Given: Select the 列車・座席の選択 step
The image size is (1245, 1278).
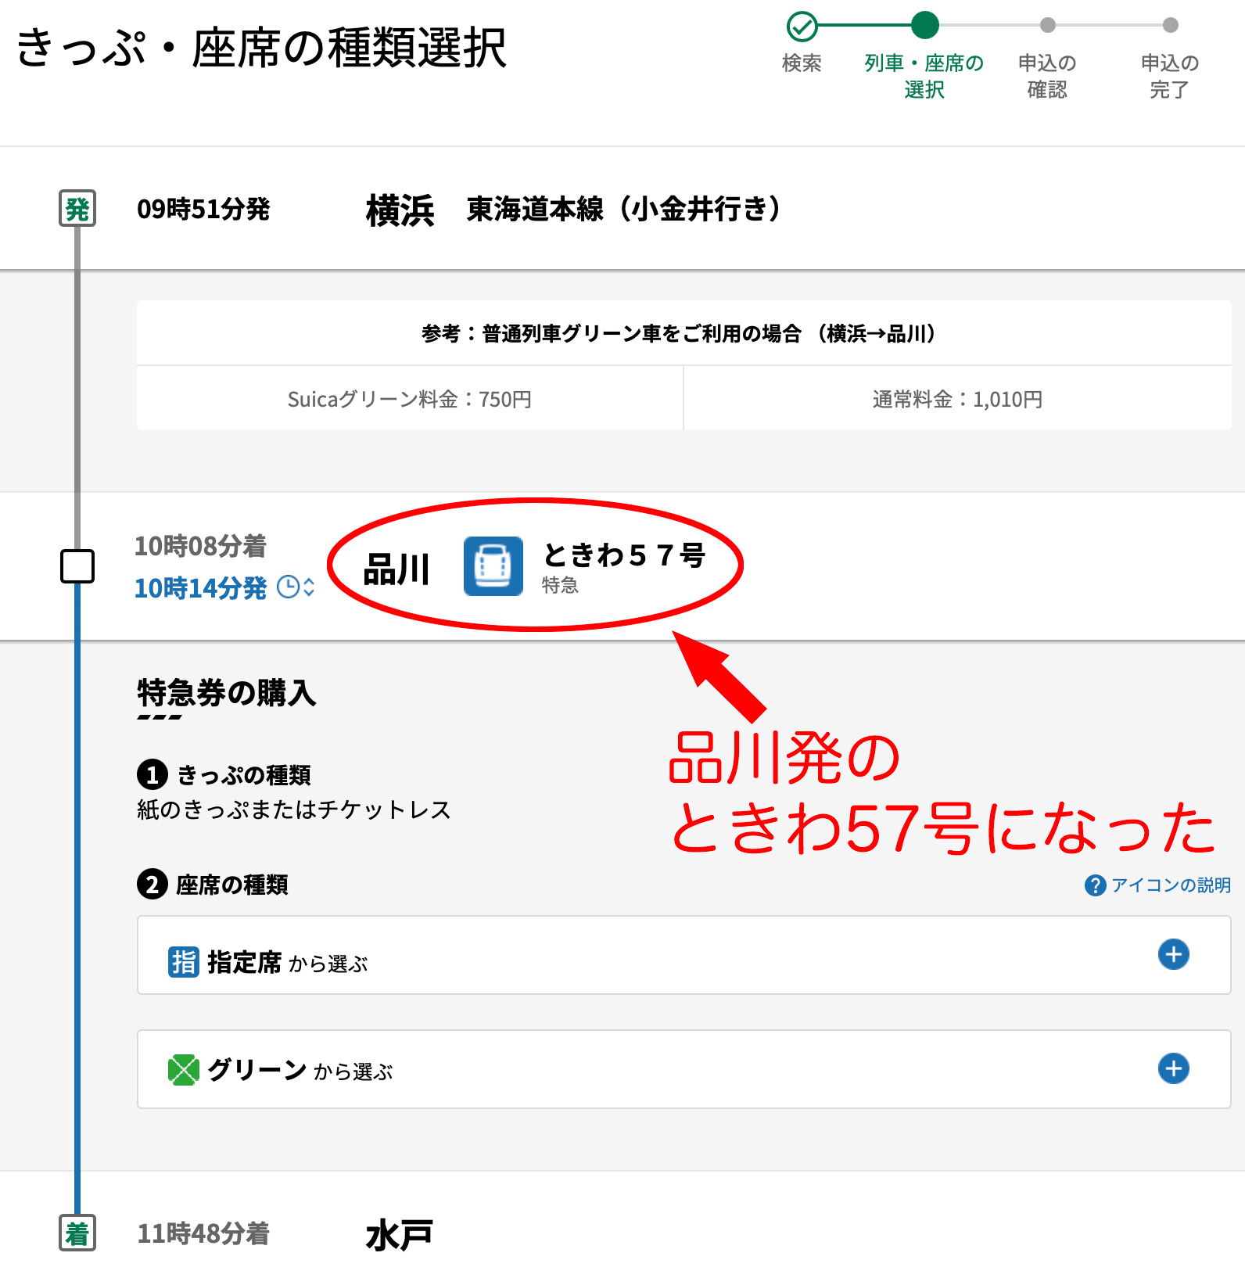Looking at the screenshot, I should tap(924, 26).
